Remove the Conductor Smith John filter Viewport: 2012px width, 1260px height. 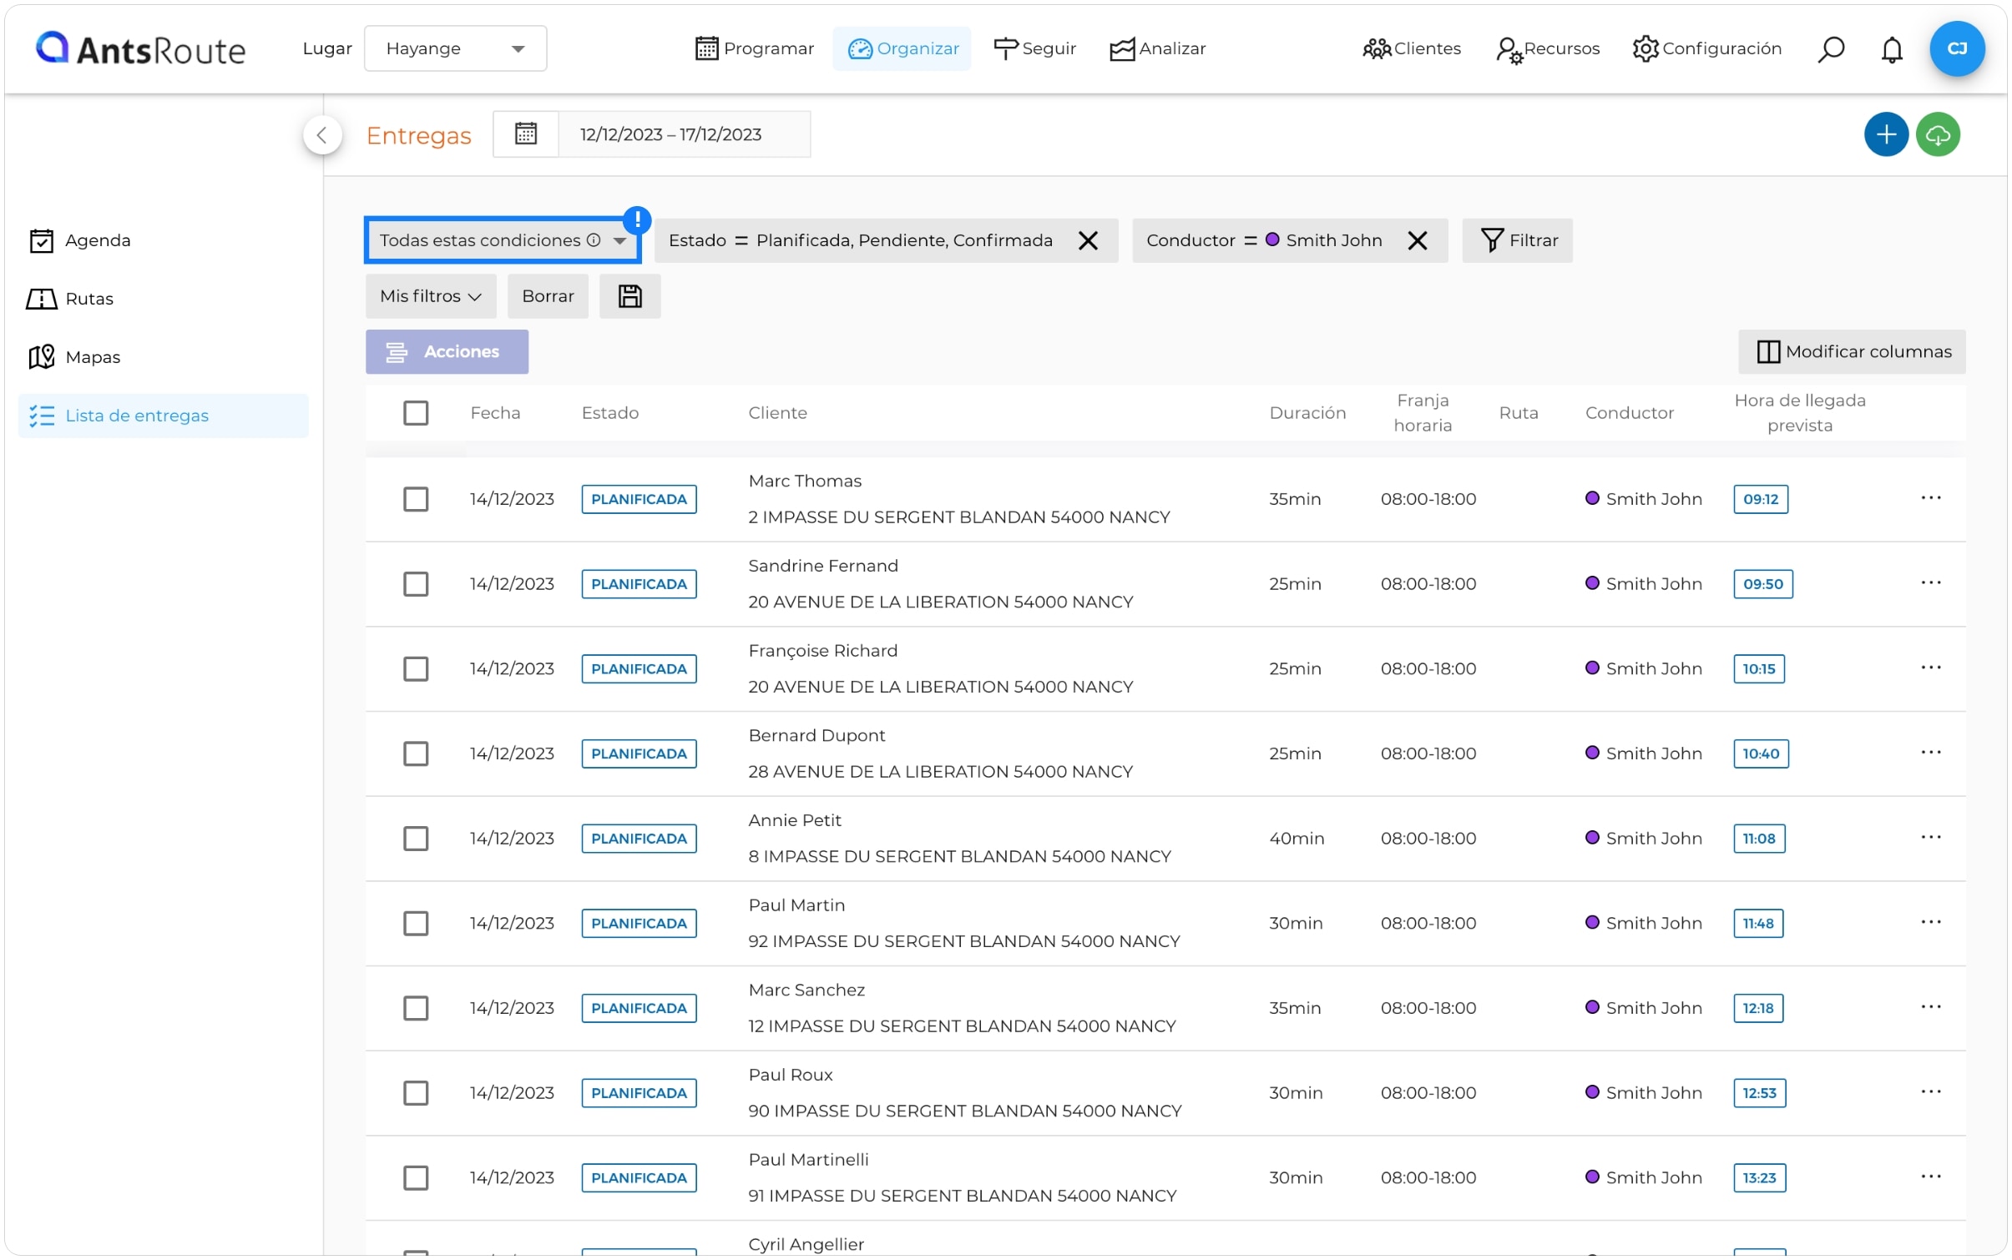pos(1417,240)
